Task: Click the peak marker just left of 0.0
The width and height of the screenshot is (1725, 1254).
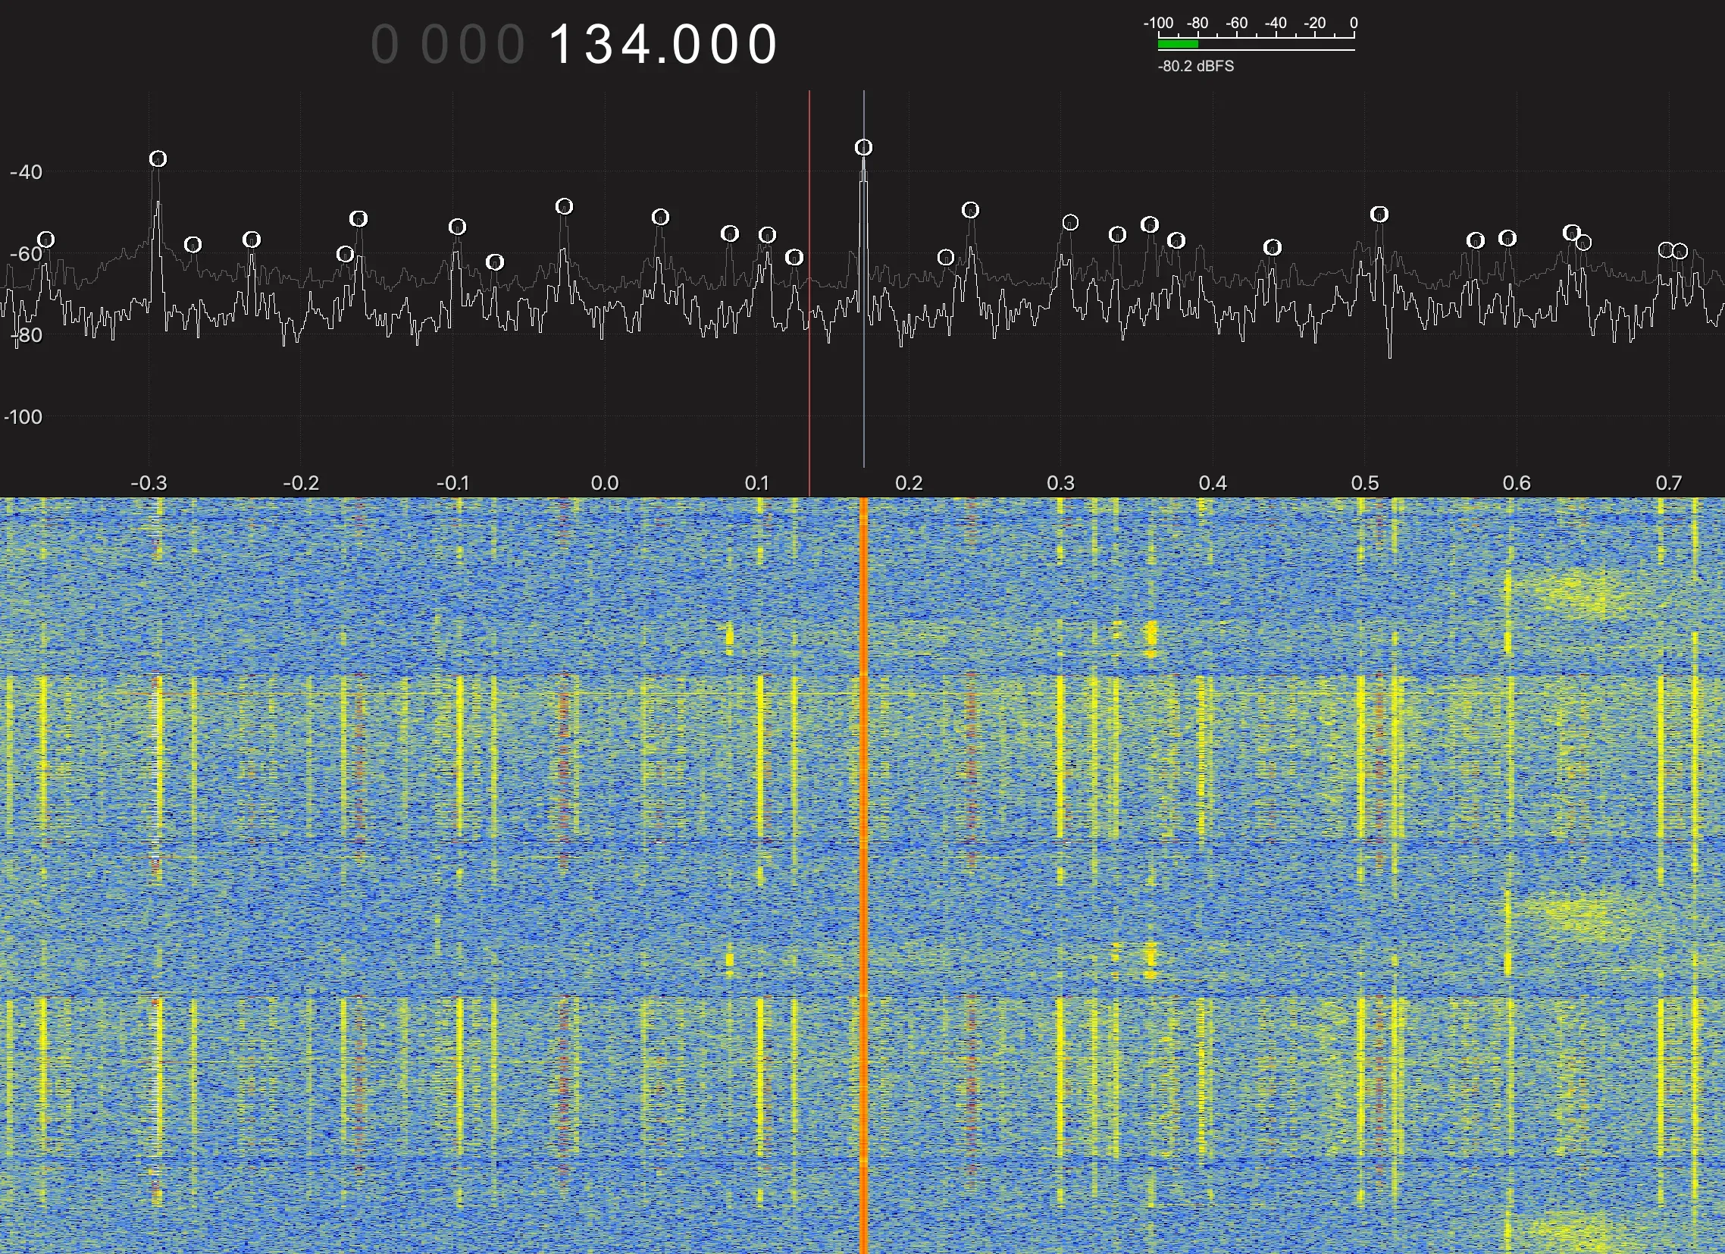Action: [564, 206]
